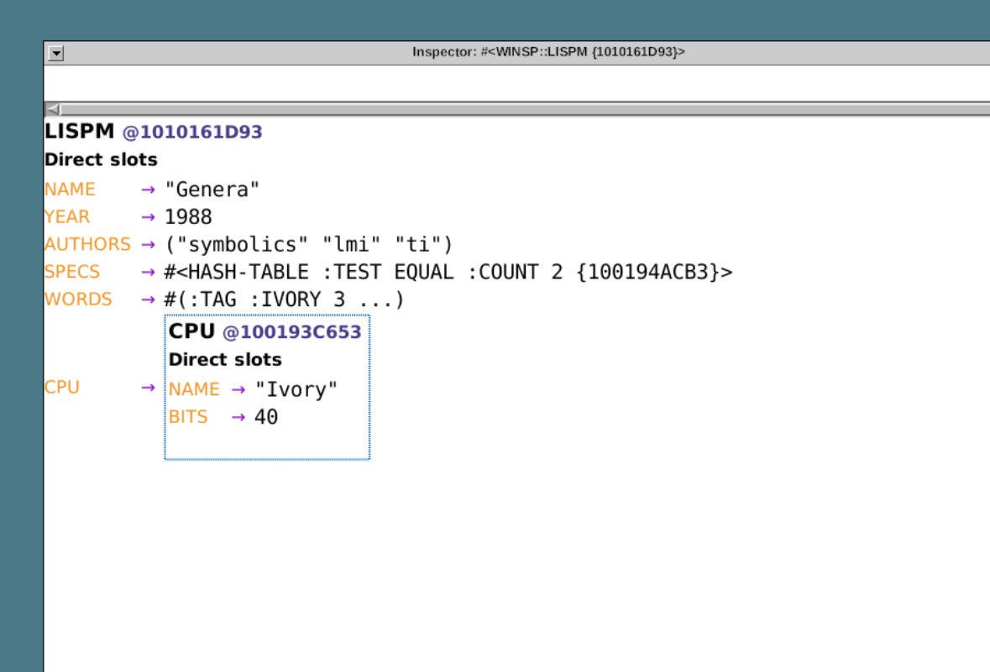Click the arrow next to WORDS
990x672 pixels.
pos(148,300)
